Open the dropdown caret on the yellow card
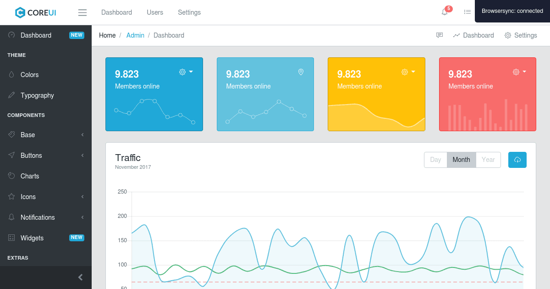 [413, 72]
